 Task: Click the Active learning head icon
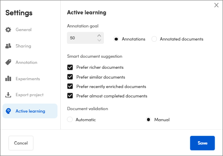tap(8, 111)
